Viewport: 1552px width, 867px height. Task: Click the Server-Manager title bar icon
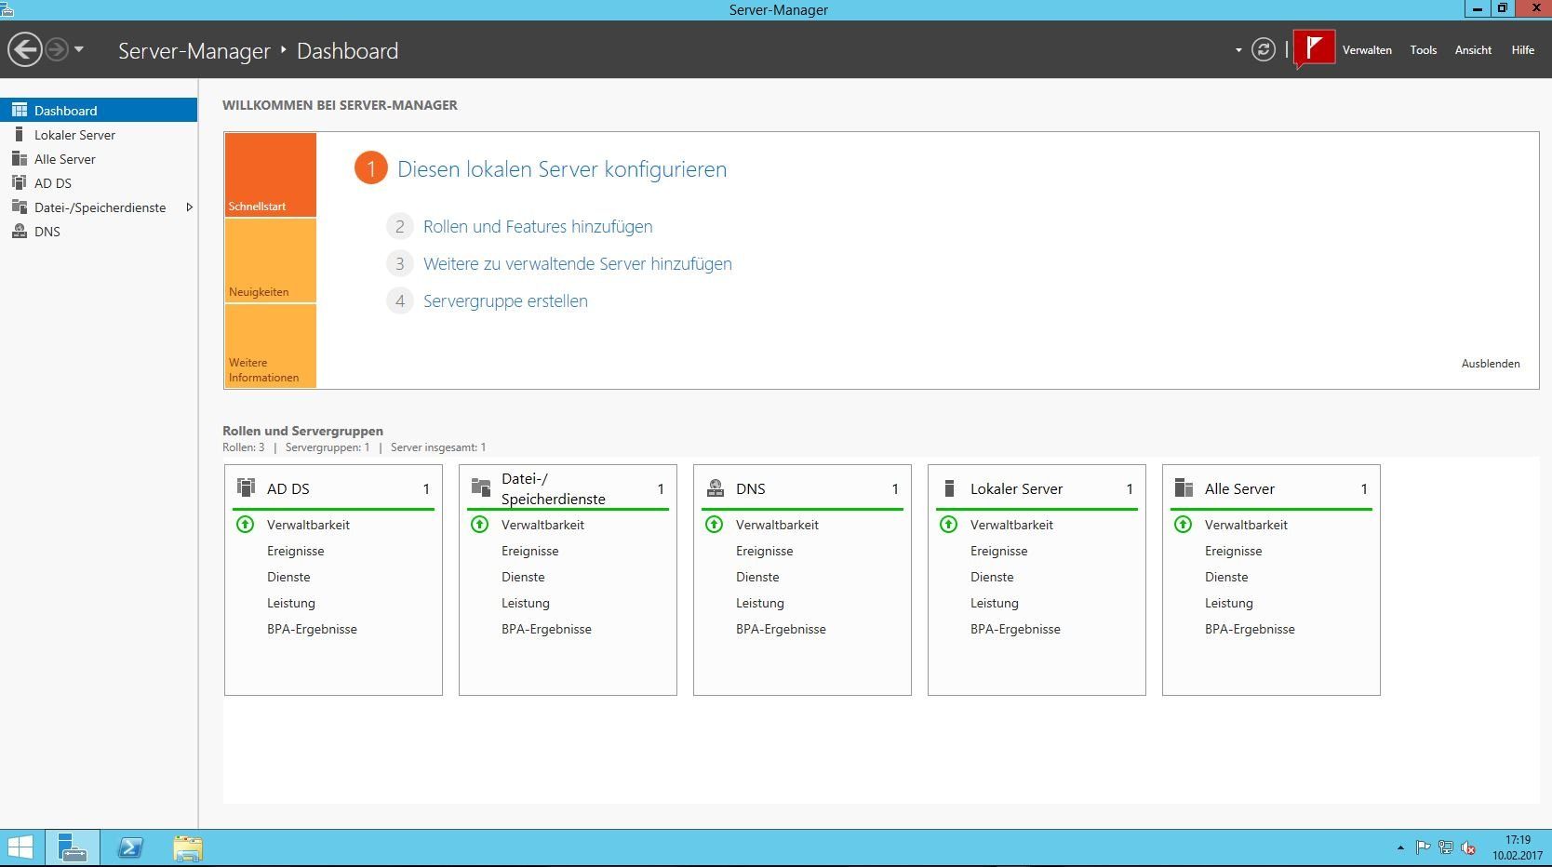[7, 9]
